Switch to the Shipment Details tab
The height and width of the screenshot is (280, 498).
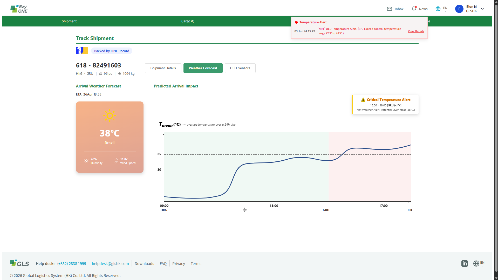pyautogui.click(x=163, y=68)
